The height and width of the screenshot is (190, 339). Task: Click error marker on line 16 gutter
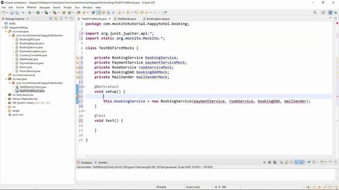pyautogui.click(x=77, y=96)
